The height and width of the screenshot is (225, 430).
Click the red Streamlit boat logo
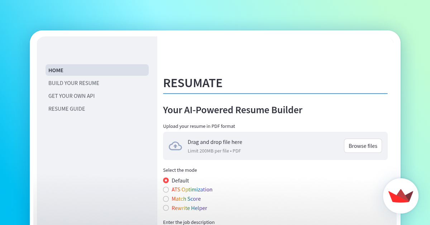tap(401, 196)
